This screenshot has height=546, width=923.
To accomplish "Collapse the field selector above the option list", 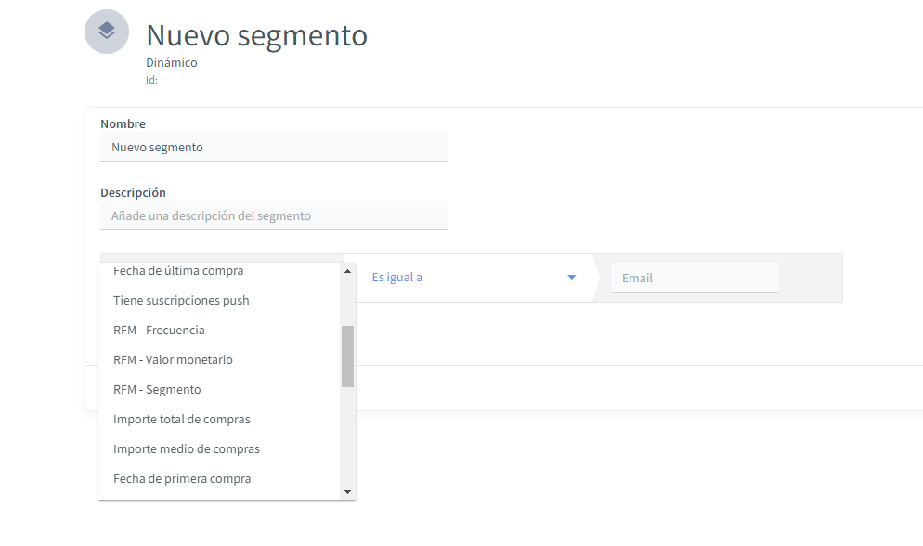I will pos(221,257).
